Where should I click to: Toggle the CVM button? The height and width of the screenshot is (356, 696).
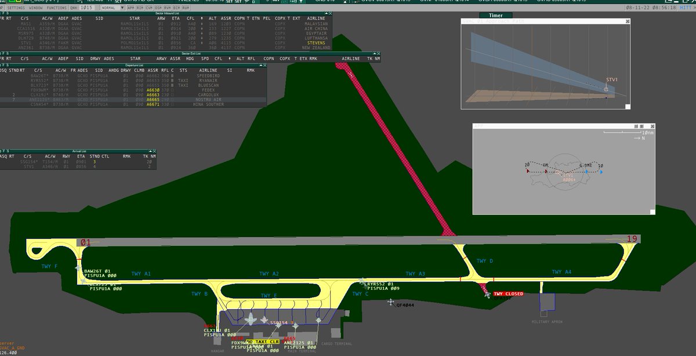149,9
